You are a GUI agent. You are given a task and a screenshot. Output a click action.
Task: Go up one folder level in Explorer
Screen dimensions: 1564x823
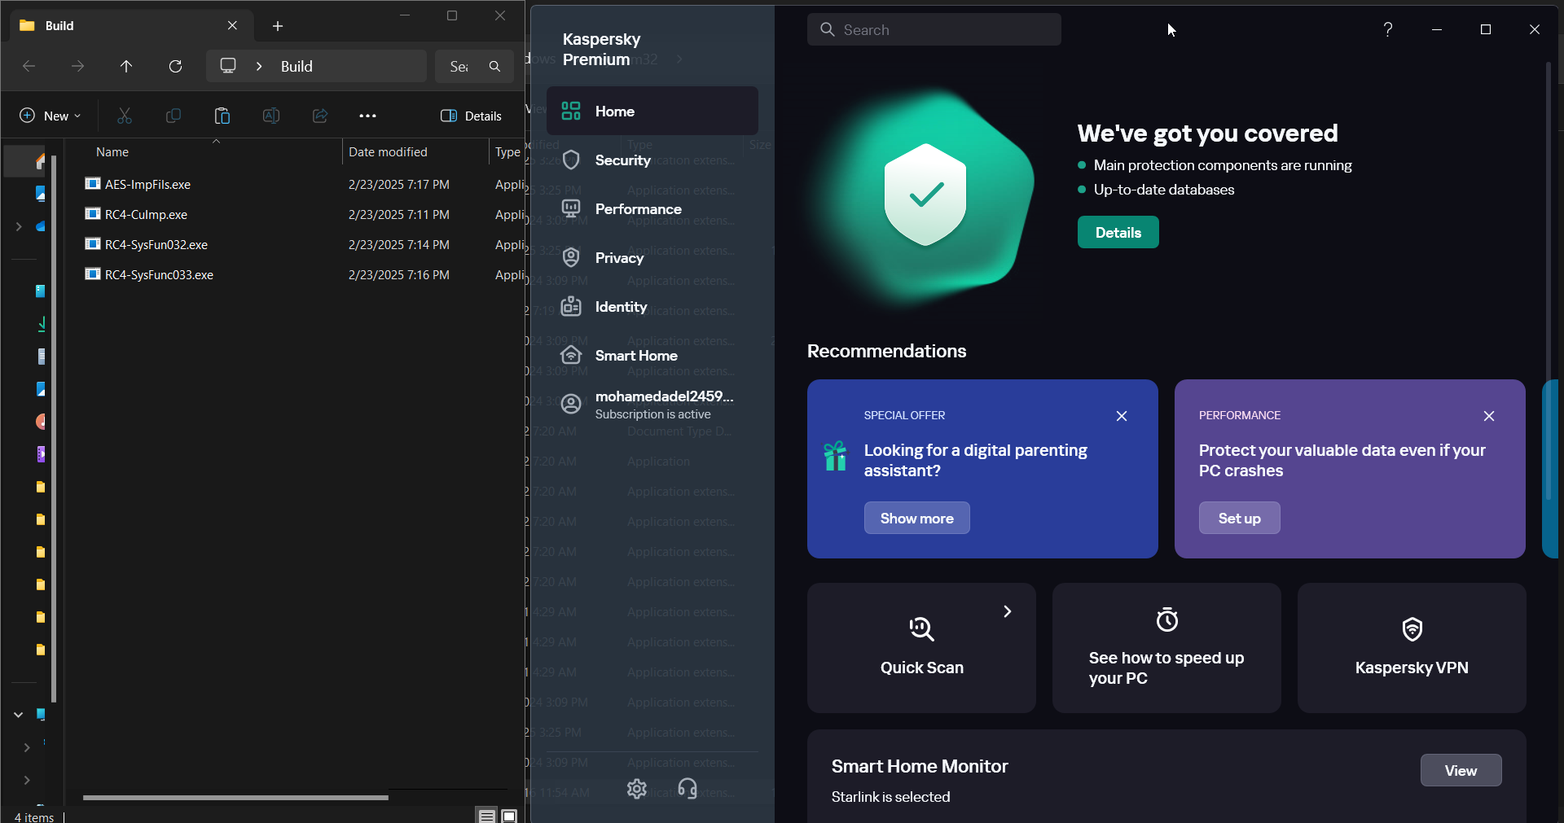coord(126,66)
